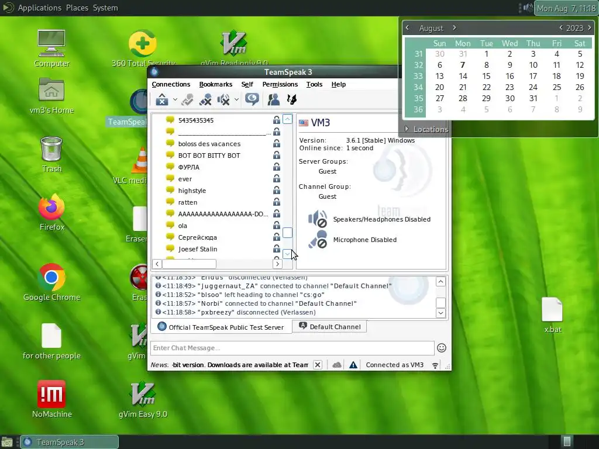Click the channel list scroll-left arrow
599x449 pixels.
click(157, 264)
